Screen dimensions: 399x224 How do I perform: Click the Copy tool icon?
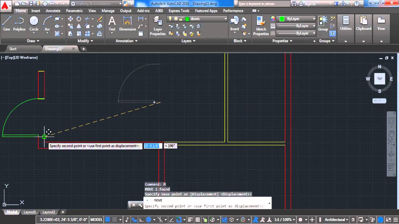70,26
